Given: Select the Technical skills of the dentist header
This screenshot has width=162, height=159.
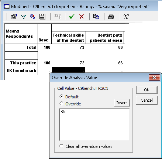Looking at the screenshot, I should [69, 38].
